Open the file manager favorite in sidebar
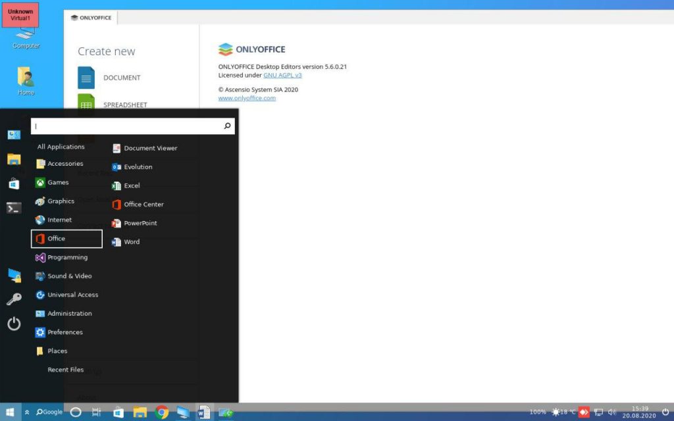The height and width of the screenshot is (421, 674). [14, 159]
